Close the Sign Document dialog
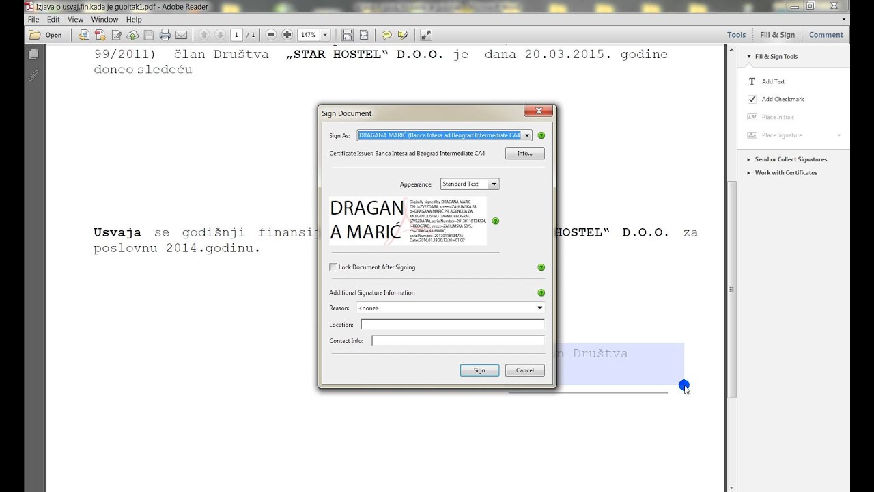This screenshot has width=874, height=492. [x=539, y=111]
